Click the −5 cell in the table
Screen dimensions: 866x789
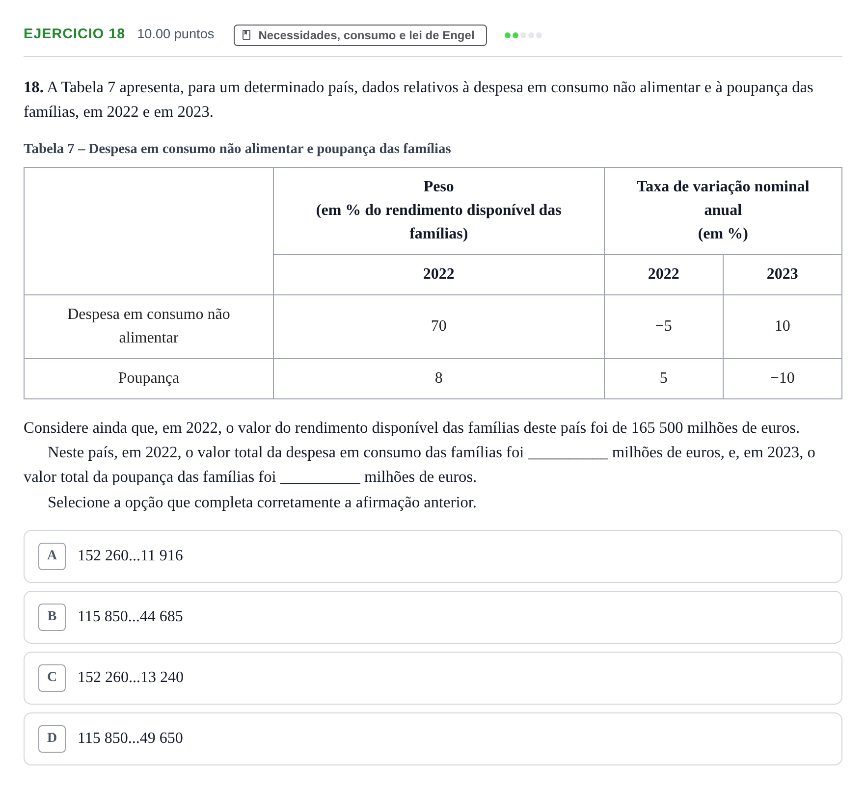click(664, 326)
